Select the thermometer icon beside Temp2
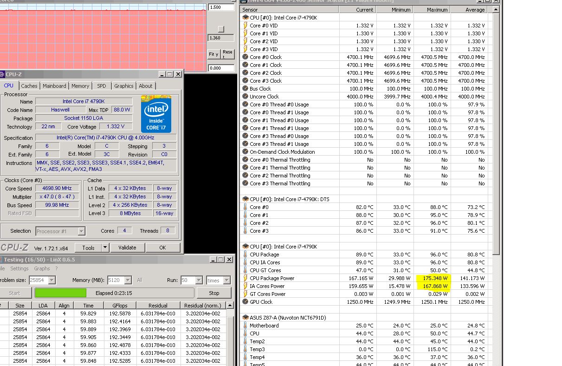 point(245,341)
